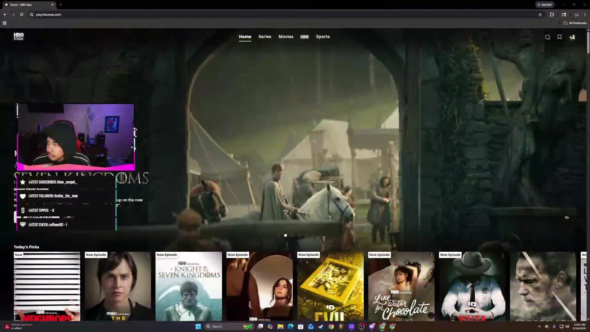590x332 pixels.
Task: Open the HBO hub tab
Action: point(305,36)
